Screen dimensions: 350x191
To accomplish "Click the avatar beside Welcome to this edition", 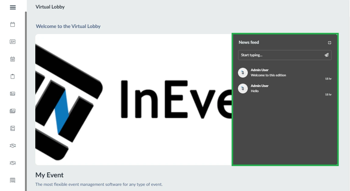I will [243, 73].
